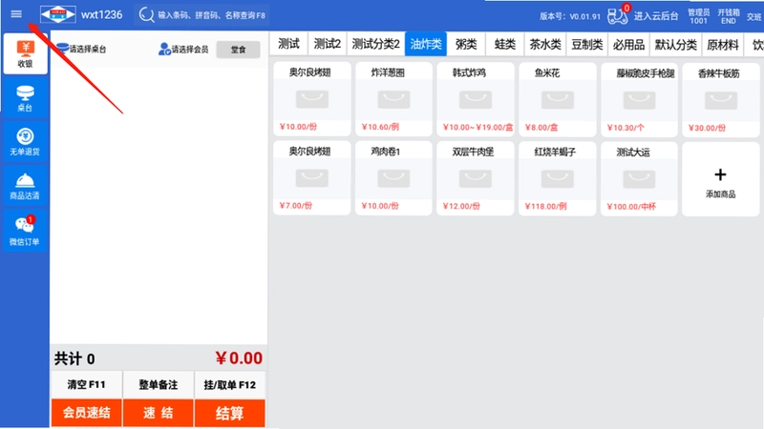
Task: Add 双层牛肉堡 product card
Action: (x=475, y=178)
